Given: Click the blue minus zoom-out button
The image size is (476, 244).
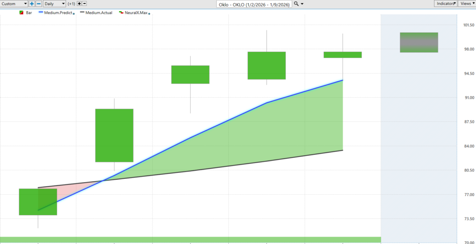Looking at the screenshot, I should click(38, 3).
